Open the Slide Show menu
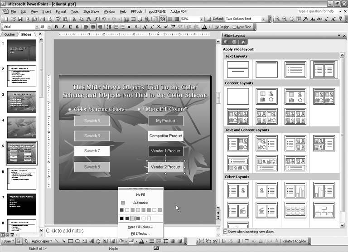348x252 pixels. [91, 11]
